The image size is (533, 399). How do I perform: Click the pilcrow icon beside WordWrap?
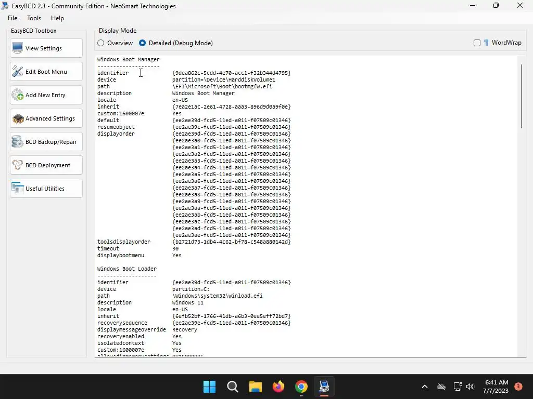click(x=486, y=43)
